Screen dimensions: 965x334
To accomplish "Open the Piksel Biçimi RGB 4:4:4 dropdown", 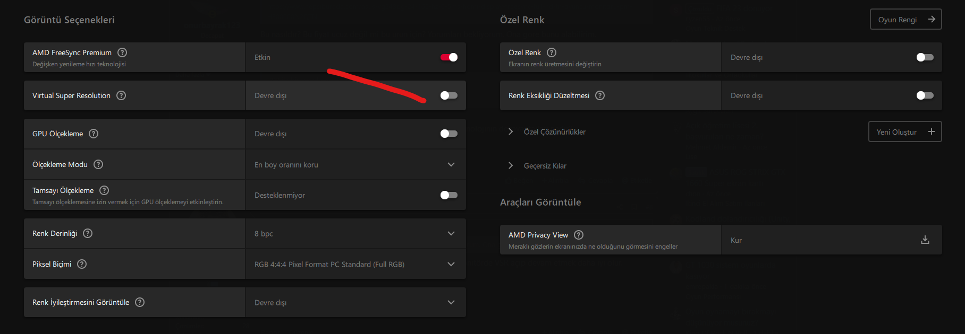I will (x=355, y=265).
